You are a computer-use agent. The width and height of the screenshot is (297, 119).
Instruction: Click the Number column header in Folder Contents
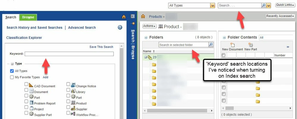point(280,55)
